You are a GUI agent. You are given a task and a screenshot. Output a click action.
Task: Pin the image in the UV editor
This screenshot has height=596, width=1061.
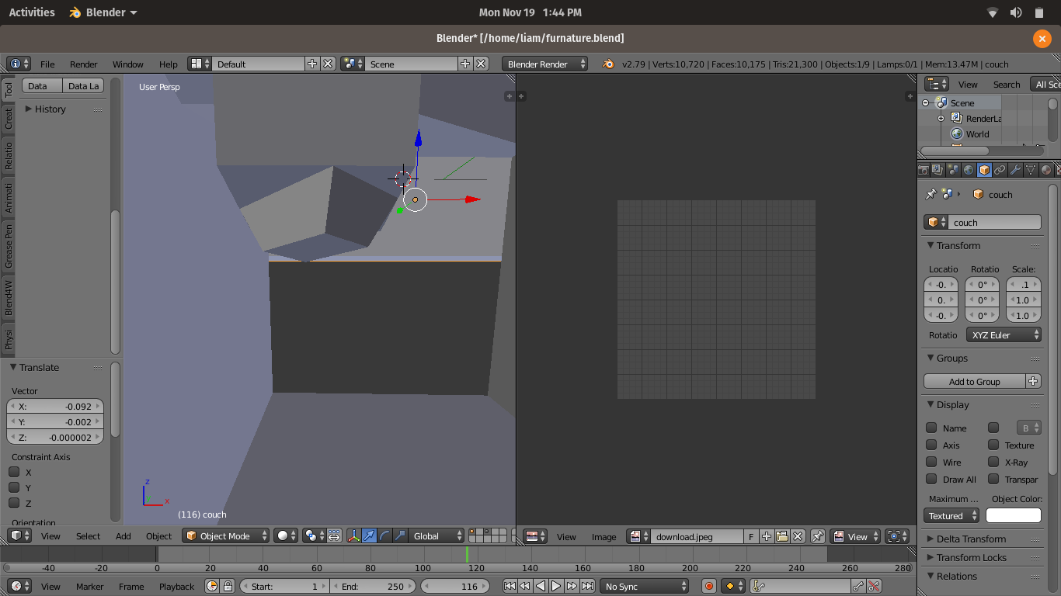tap(818, 536)
